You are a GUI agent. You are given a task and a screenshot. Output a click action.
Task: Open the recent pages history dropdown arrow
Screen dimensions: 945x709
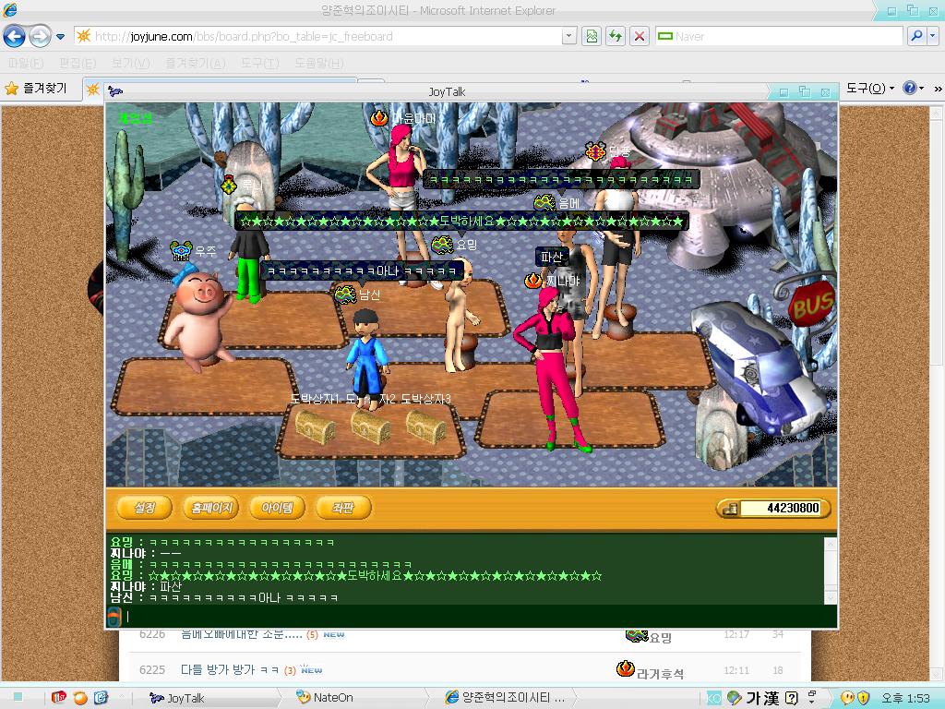[x=60, y=37]
